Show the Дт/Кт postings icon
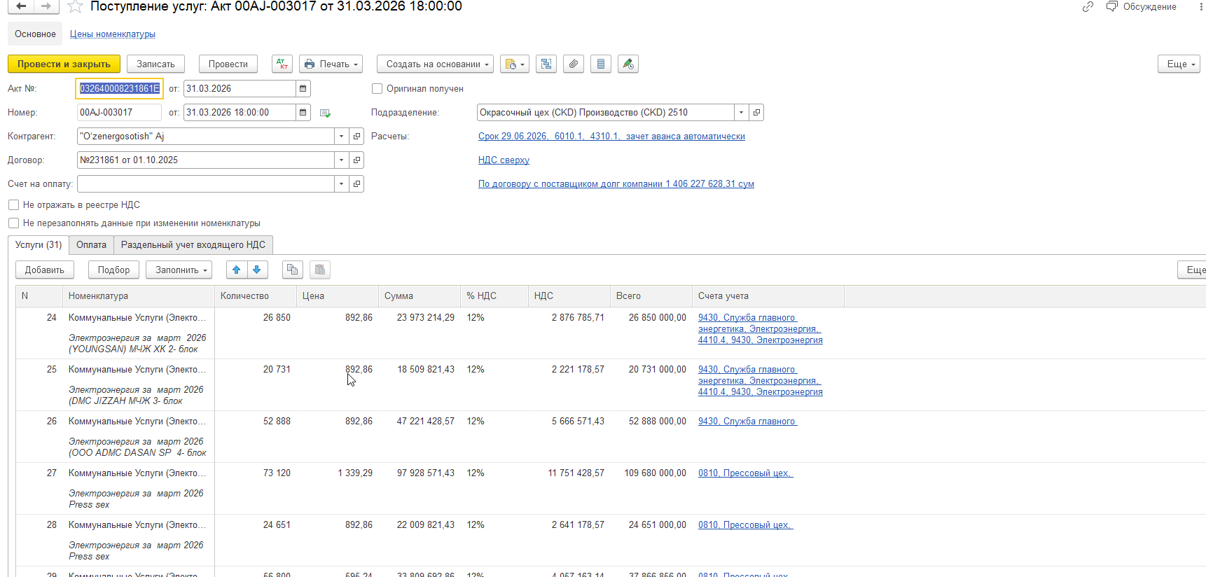1206x577 pixels. pos(282,64)
